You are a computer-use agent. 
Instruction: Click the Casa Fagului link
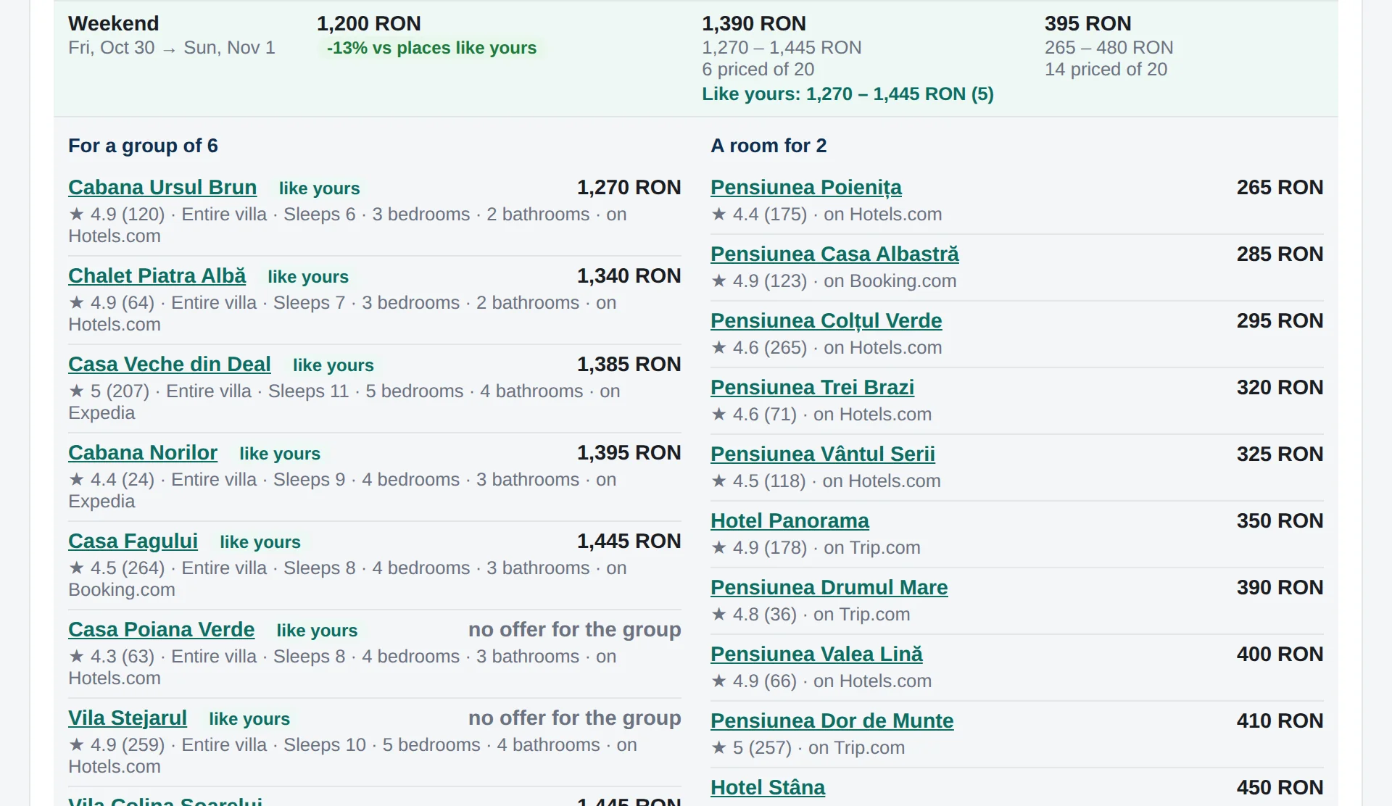point(133,541)
